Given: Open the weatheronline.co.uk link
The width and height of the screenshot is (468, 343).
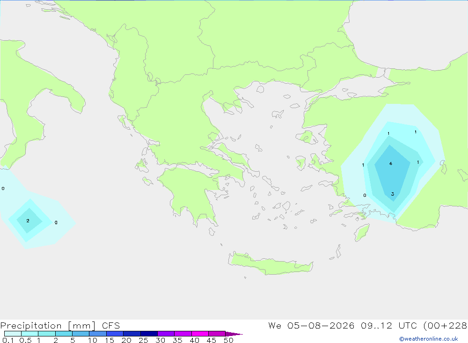Looking at the screenshot, I should (x=428, y=339).
